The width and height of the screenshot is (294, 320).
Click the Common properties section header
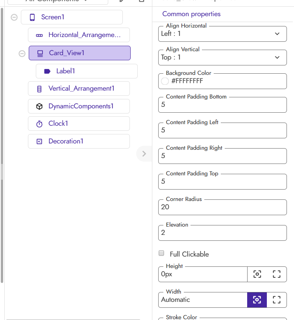pyautogui.click(x=191, y=14)
